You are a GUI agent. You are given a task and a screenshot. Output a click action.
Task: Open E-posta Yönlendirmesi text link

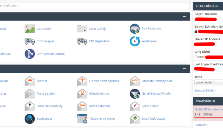coord(104,81)
